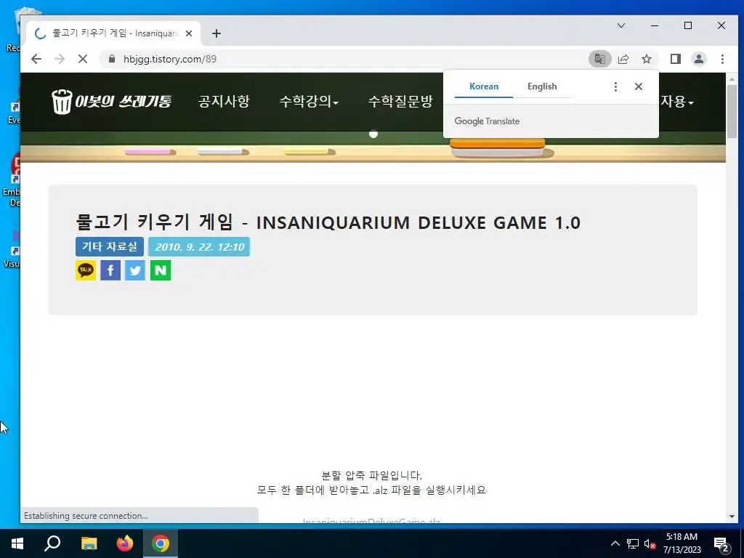Select the English language tab
The height and width of the screenshot is (558, 744).
[x=542, y=86]
